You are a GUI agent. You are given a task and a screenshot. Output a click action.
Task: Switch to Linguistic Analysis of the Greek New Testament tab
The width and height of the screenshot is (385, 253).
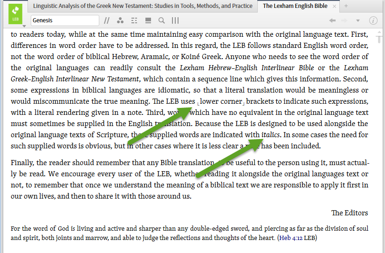[x=143, y=6]
